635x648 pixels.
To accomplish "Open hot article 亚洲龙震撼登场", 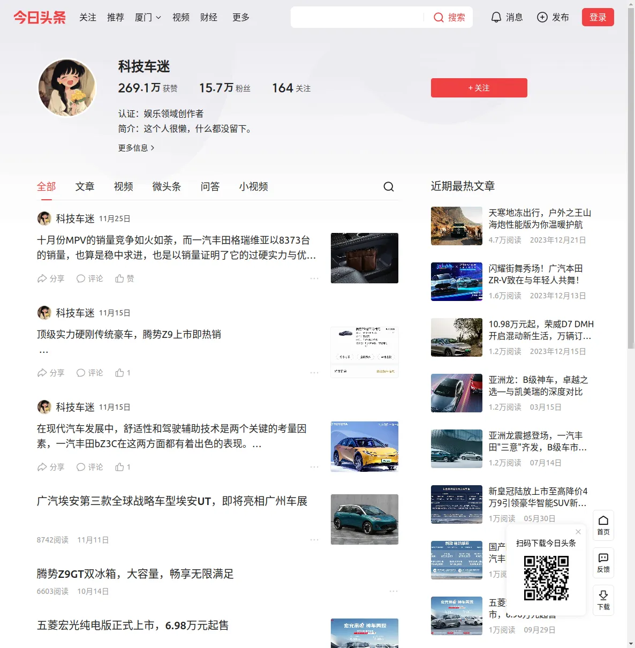I will pyautogui.click(x=538, y=441).
